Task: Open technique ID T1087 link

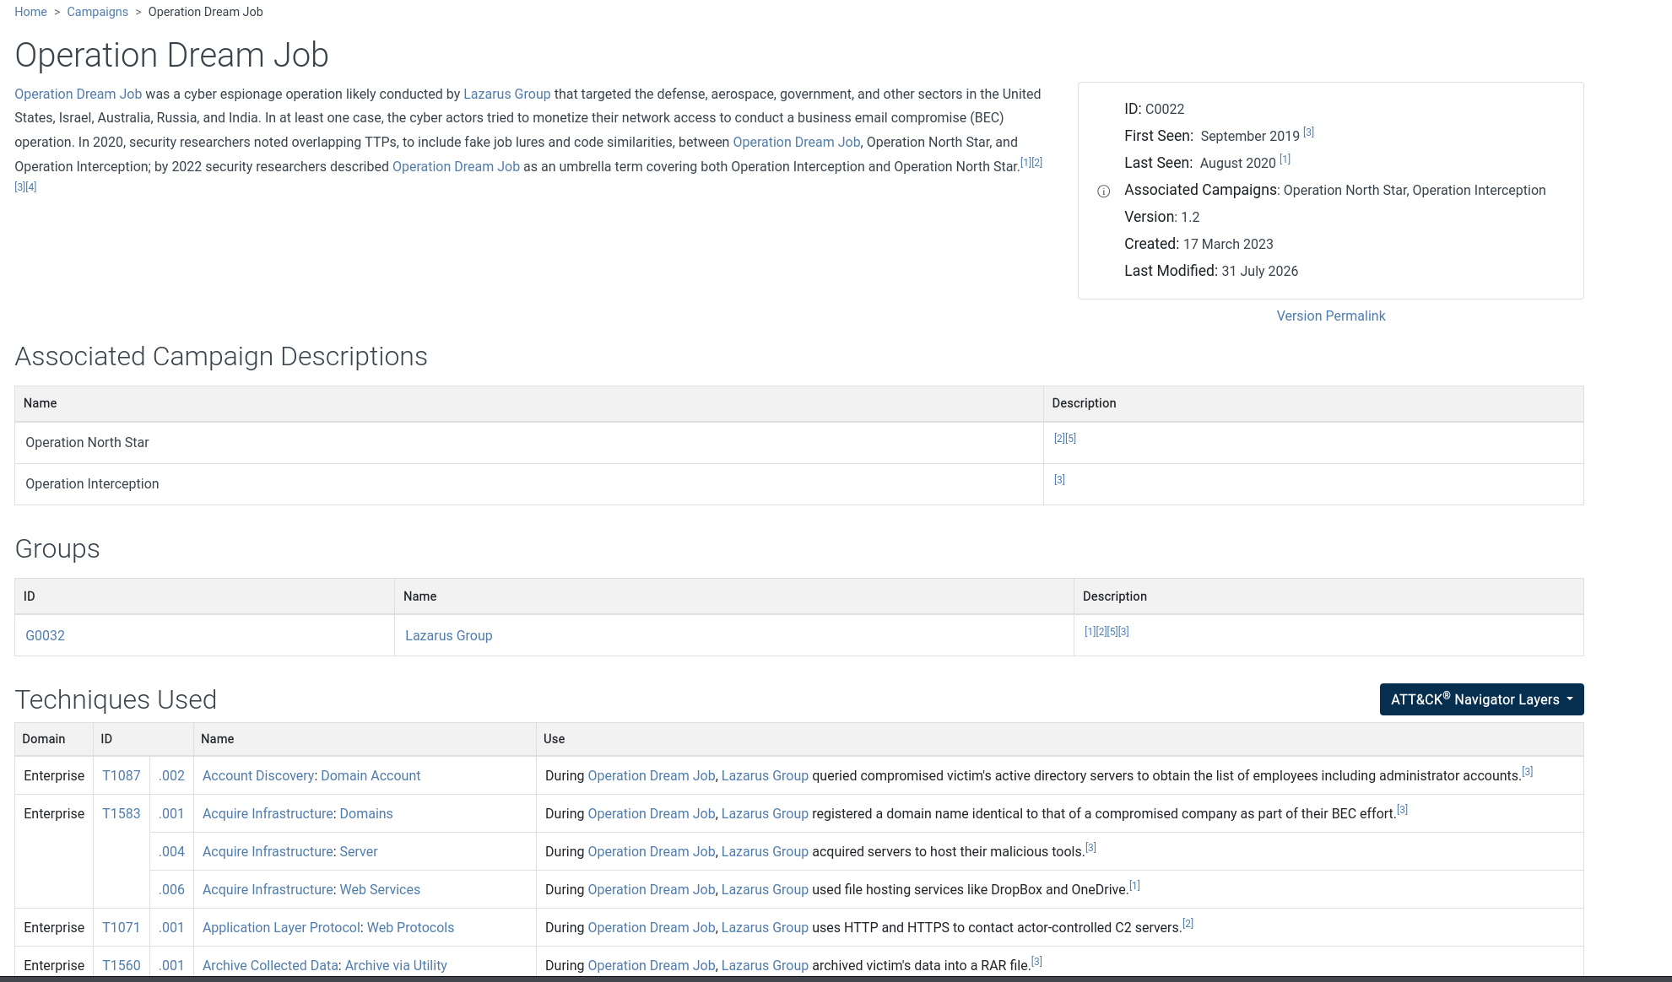Action: tap(122, 775)
